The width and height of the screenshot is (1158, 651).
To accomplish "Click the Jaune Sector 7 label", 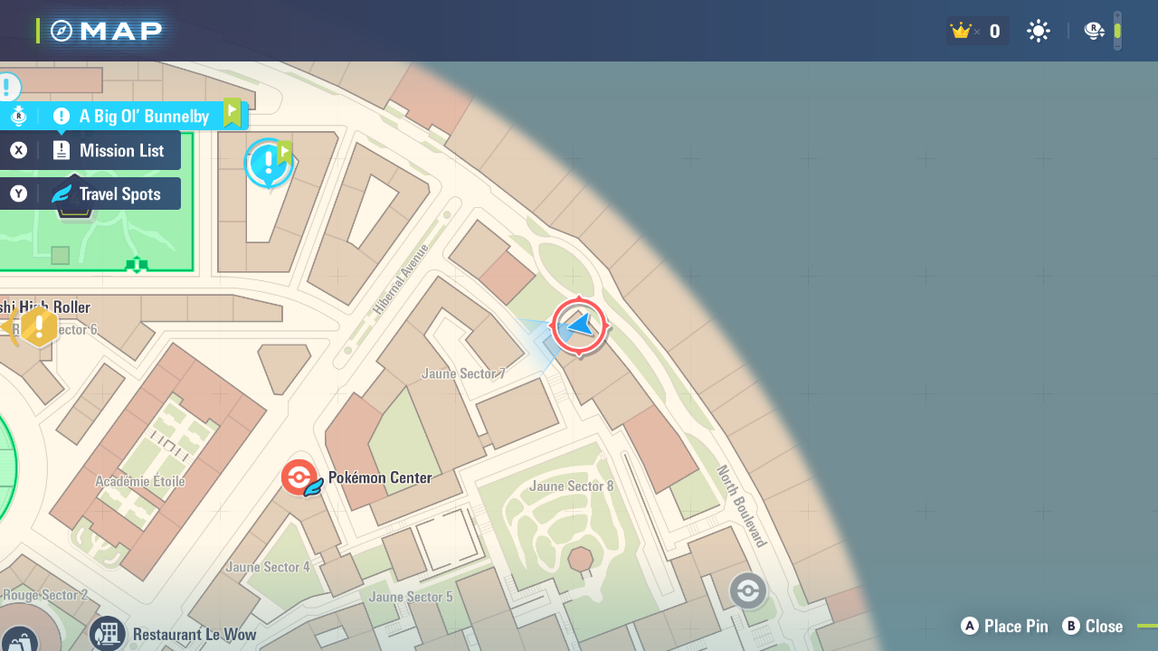I will [x=463, y=373].
